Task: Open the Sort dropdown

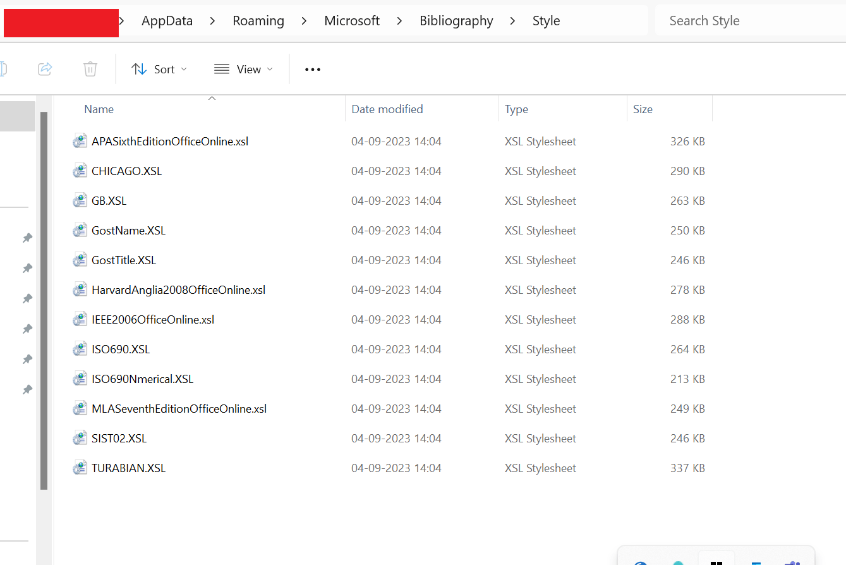Action: (x=159, y=69)
